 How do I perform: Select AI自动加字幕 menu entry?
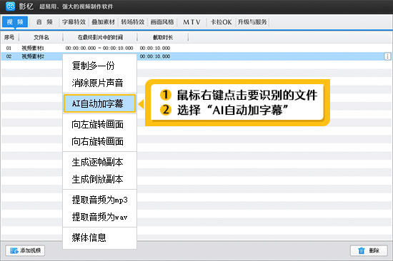100,103
